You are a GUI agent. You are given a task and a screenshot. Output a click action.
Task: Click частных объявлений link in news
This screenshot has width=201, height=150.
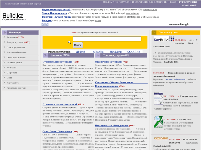point(176,80)
